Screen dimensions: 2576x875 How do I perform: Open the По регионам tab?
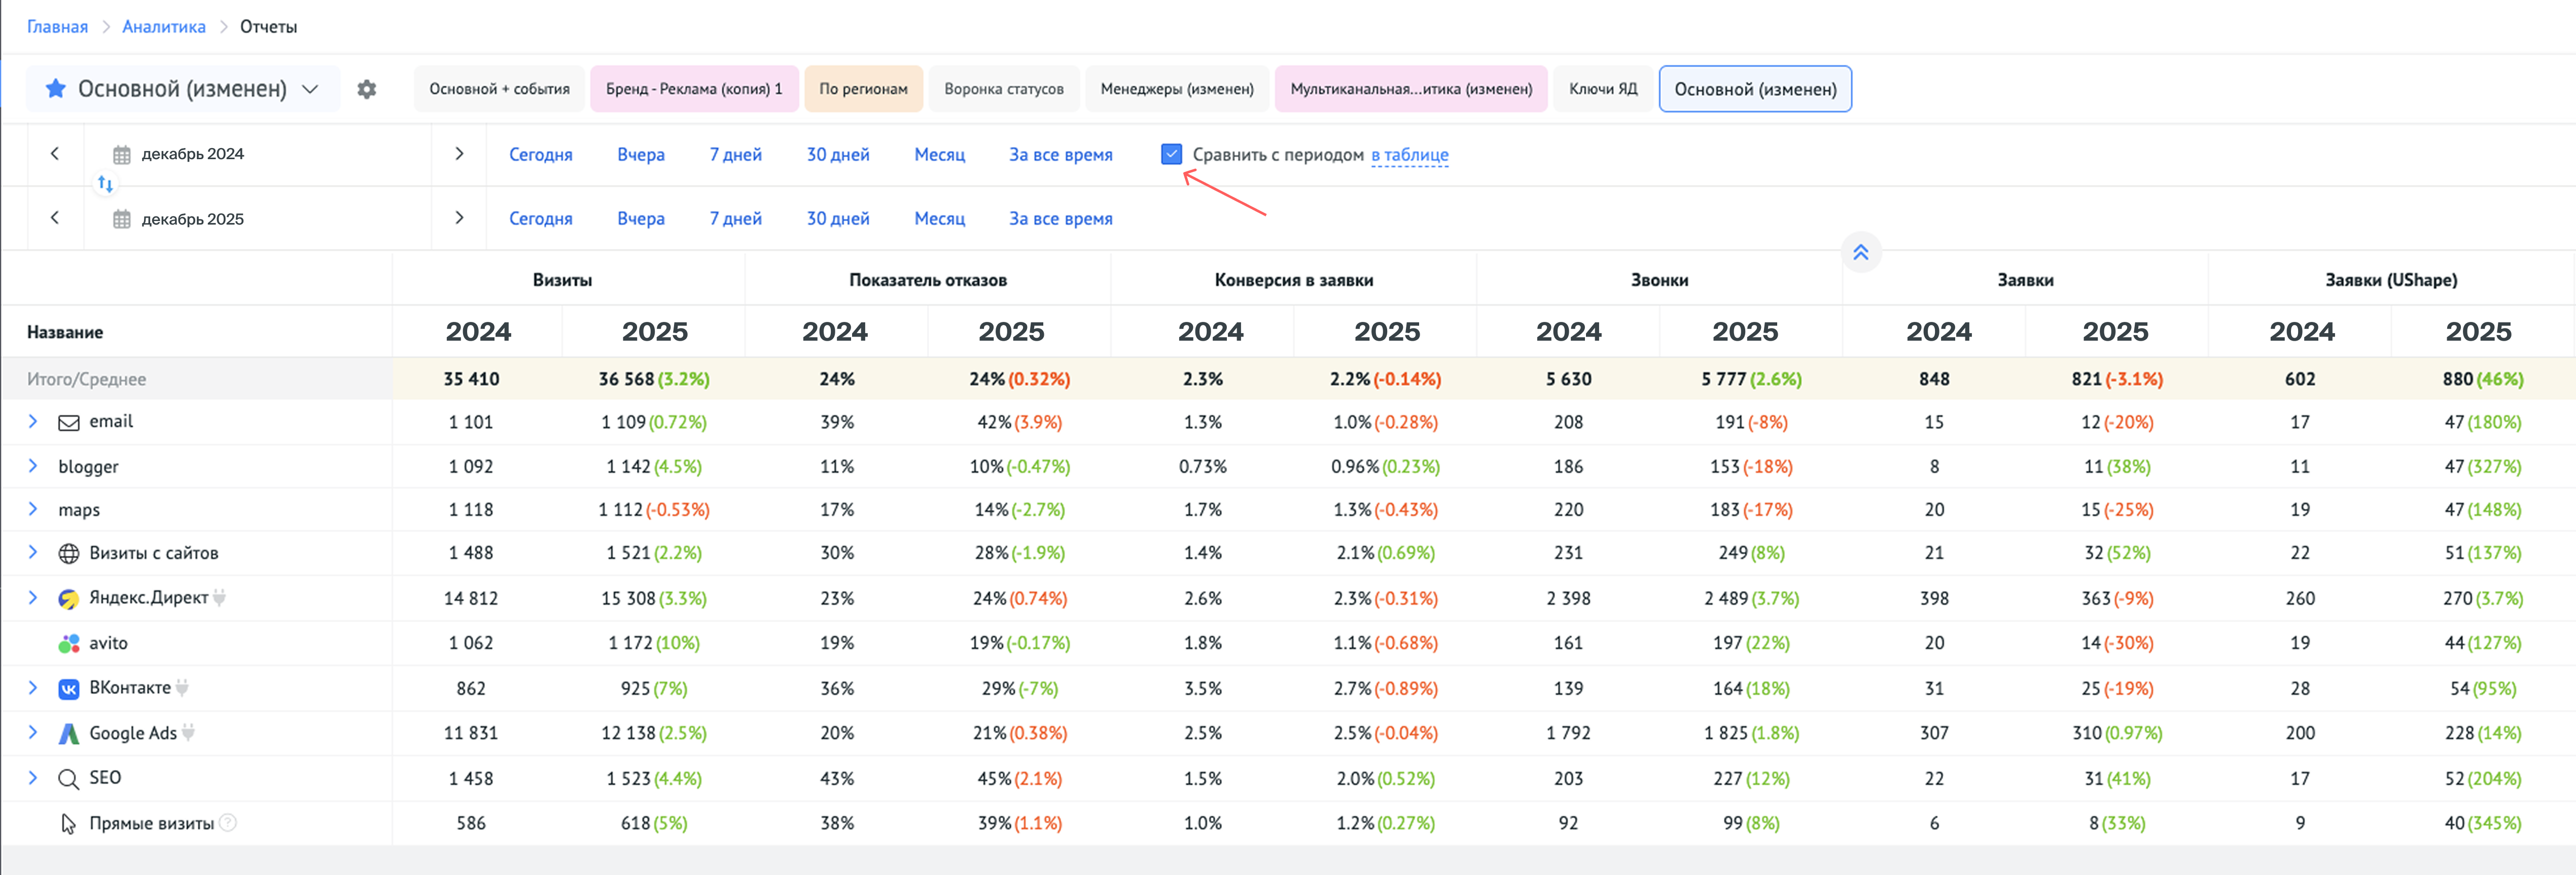pos(863,89)
